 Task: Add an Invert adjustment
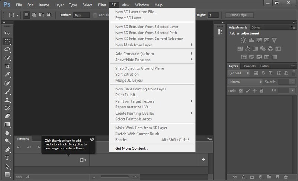click(x=244, y=57)
